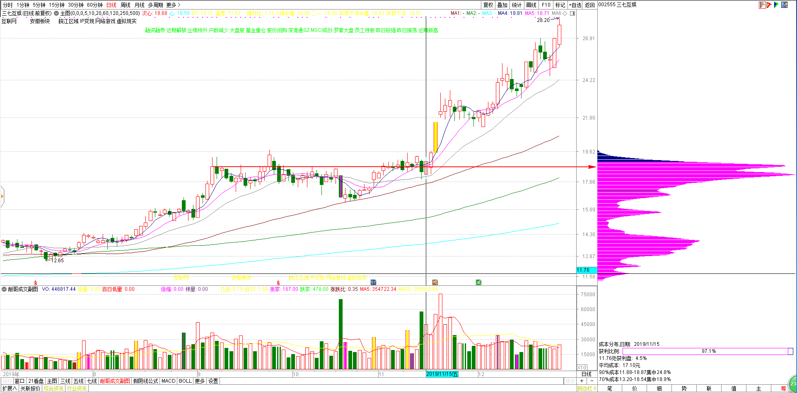The width and height of the screenshot is (797, 393).
Task: Open 综合资讯 news tab
Action: click(54, 388)
